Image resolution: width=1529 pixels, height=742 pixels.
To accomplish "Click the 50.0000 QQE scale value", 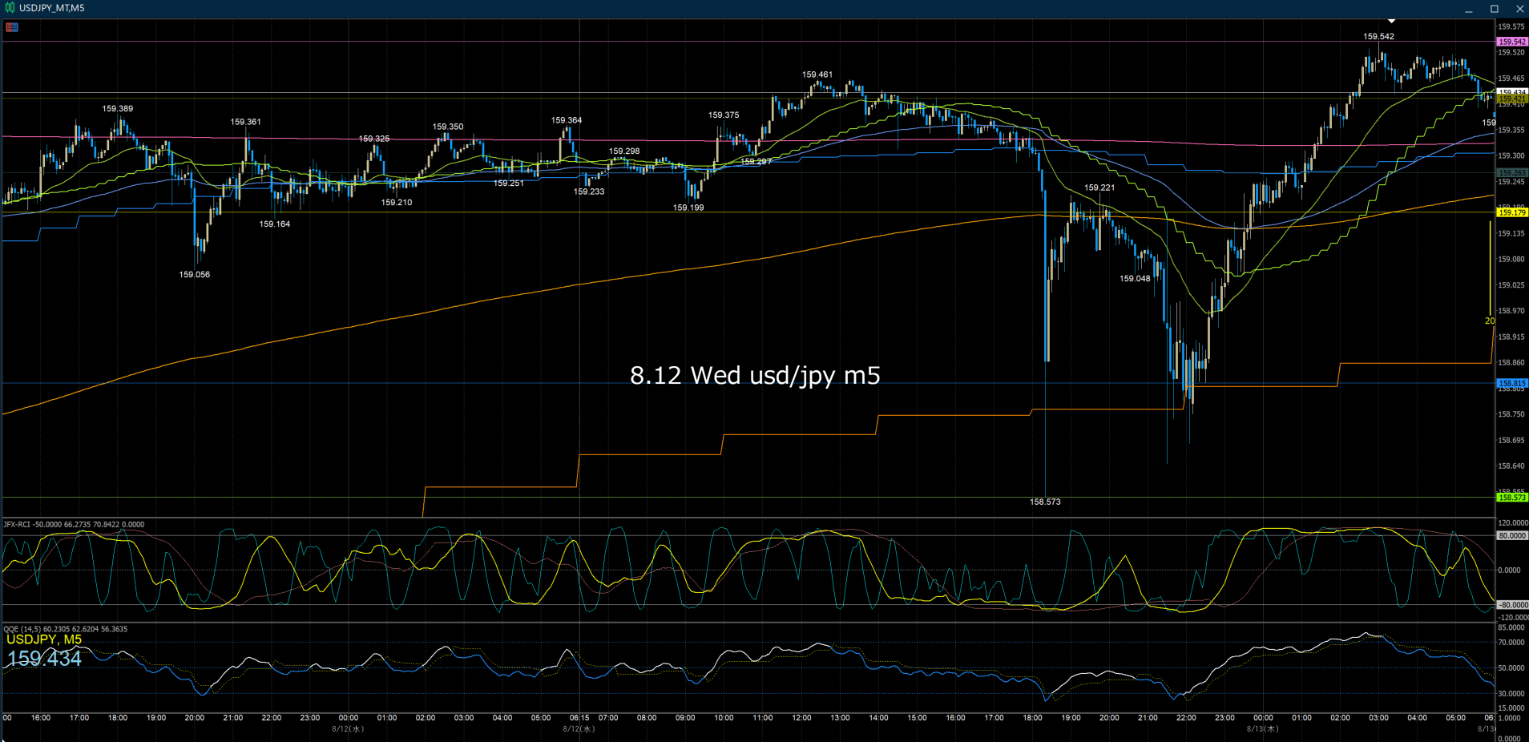I will tap(1511, 667).
